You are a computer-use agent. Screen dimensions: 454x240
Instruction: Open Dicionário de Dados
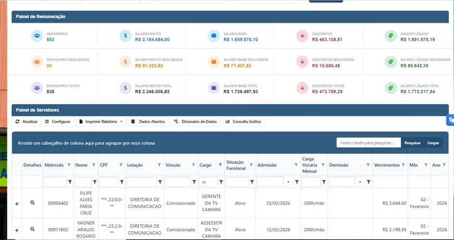pos(196,122)
